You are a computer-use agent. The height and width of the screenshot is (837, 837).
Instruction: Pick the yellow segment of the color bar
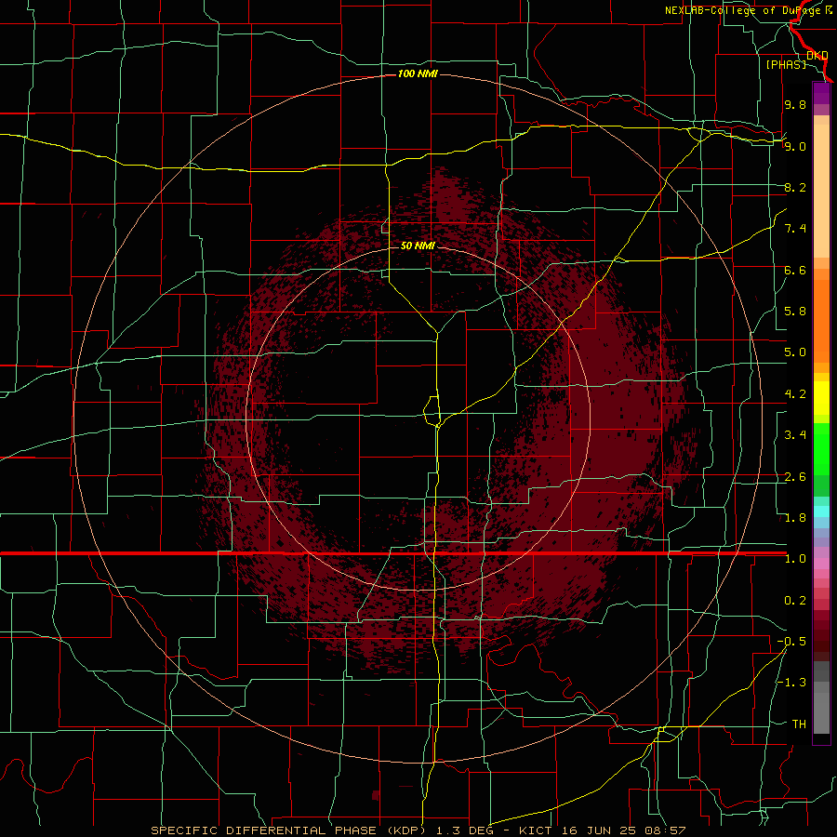tap(821, 398)
